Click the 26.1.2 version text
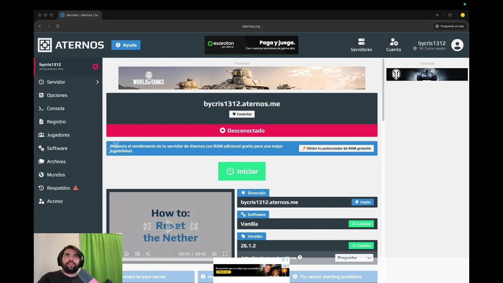Image resolution: width=503 pixels, height=283 pixels. click(248, 245)
